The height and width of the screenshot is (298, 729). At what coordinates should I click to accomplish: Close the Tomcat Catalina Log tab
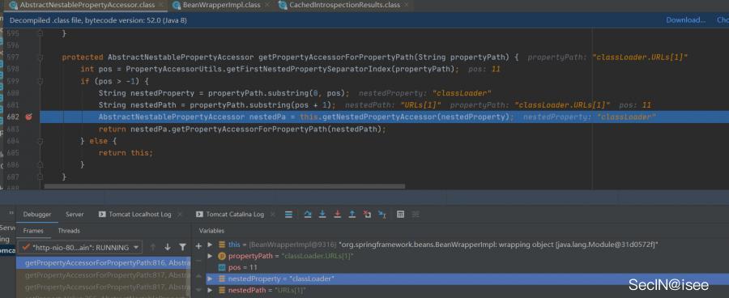click(273, 215)
